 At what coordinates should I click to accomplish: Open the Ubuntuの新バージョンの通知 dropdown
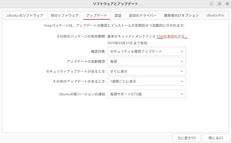click(146, 94)
